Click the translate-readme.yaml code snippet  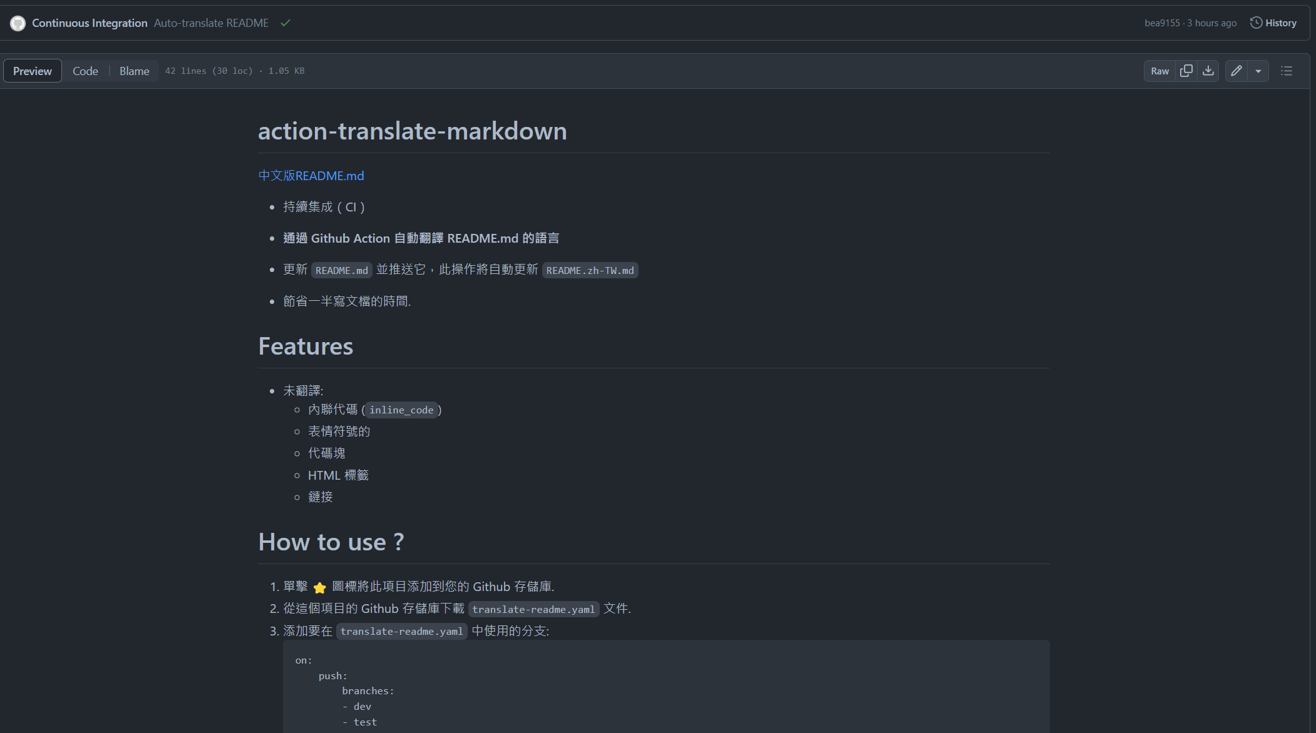click(533, 609)
